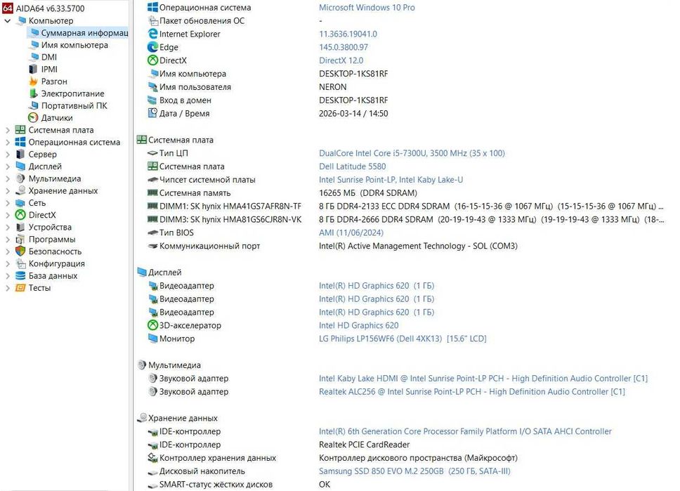Select the Контроллер хранения данных row label
Viewport: 680px width, 491px height.
[218, 458]
